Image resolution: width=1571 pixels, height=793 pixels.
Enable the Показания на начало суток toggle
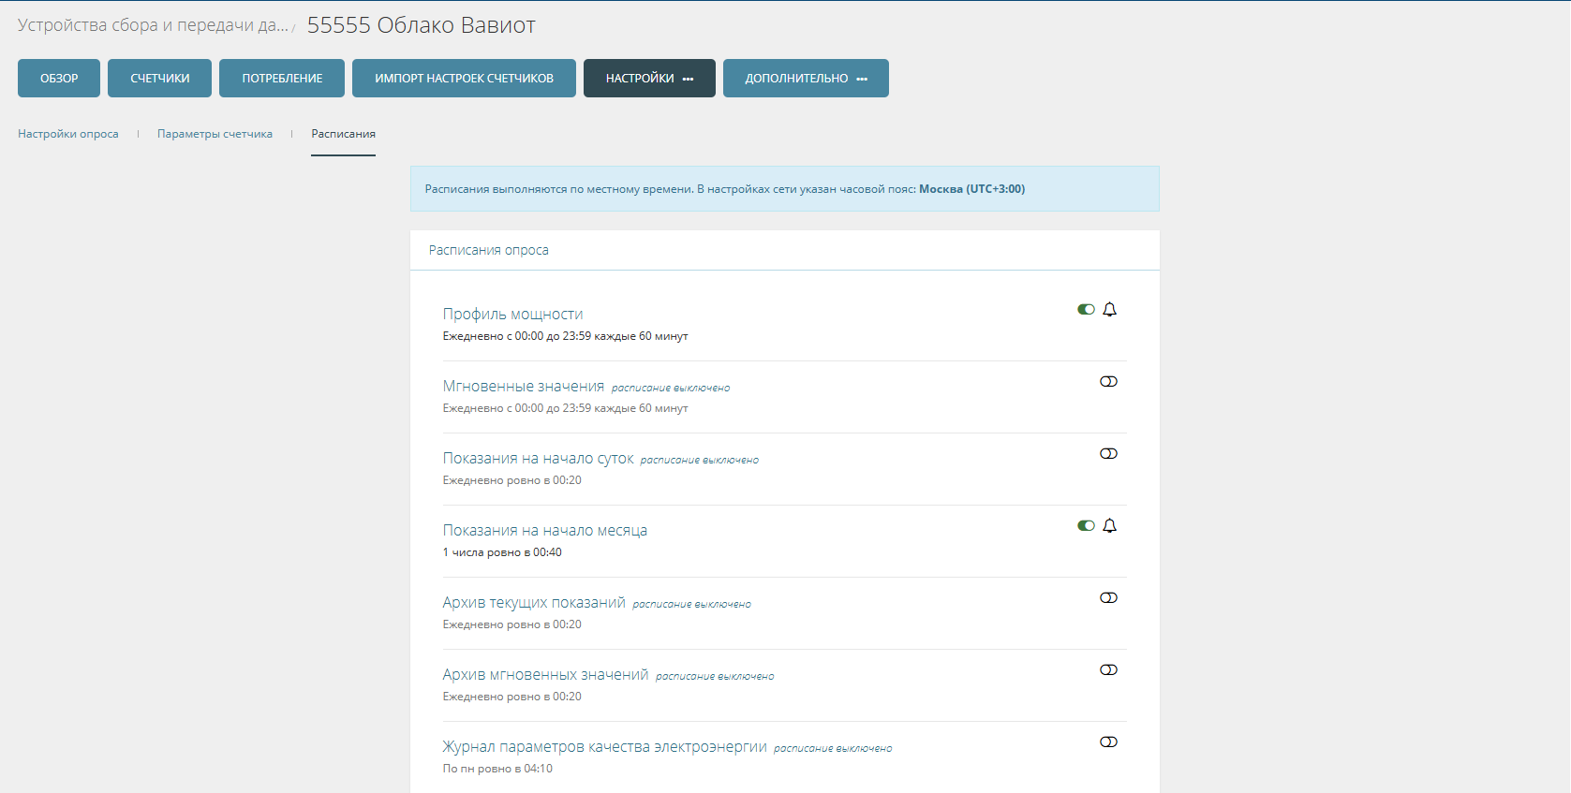pyautogui.click(x=1108, y=454)
